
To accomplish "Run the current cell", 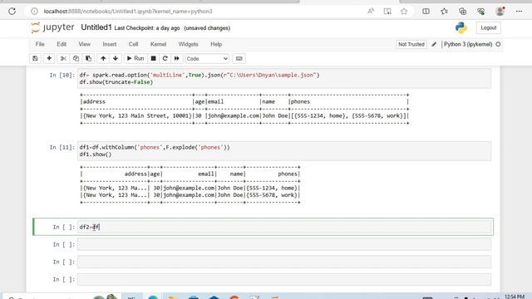I will coord(135,59).
